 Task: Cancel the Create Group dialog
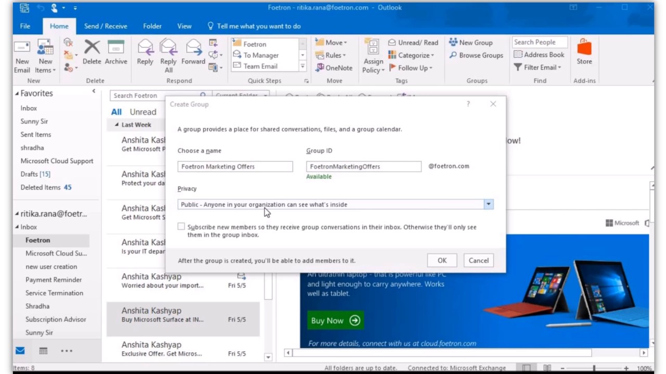pos(479,260)
